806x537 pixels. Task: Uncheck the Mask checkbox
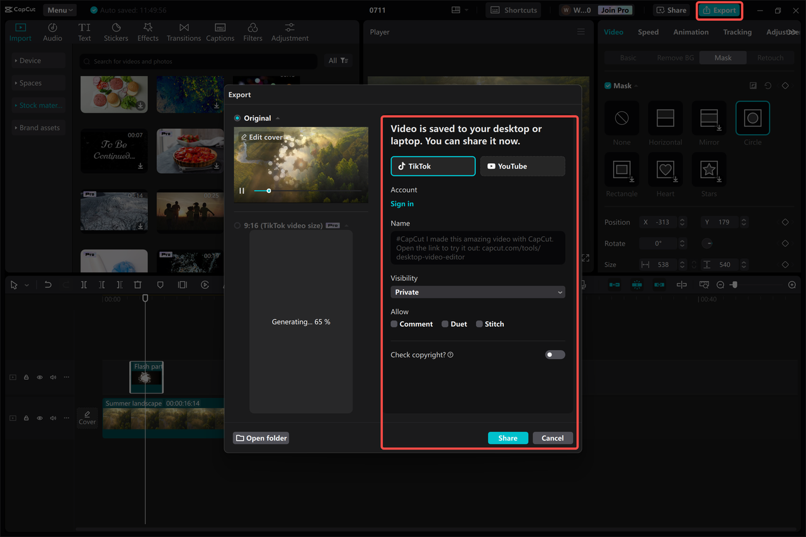[608, 86]
